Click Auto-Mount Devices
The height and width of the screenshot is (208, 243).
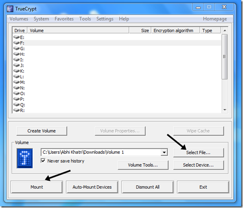[x=92, y=187]
